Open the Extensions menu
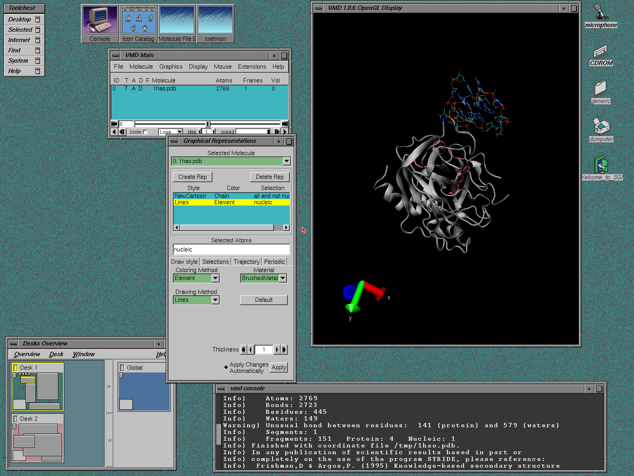Screen dimensions: 634x476 pos(252,67)
